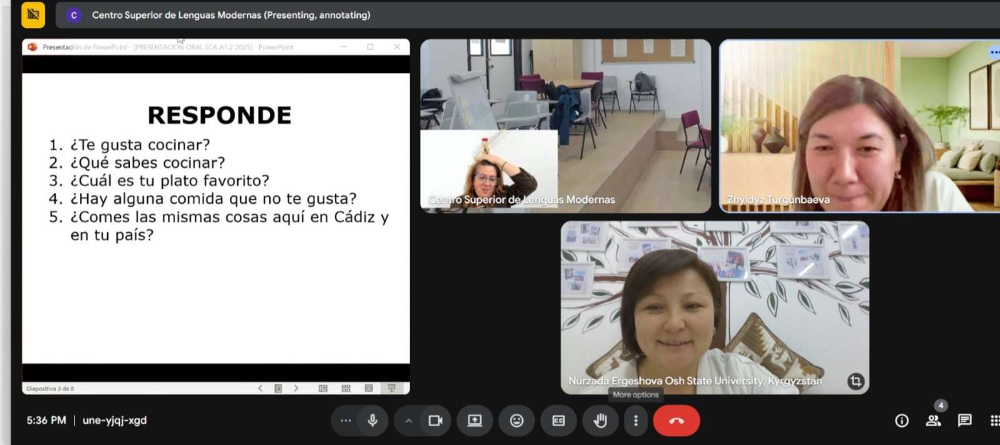Open the chat messages panel
Viewport: 1000px width, 445px height.
964,421
